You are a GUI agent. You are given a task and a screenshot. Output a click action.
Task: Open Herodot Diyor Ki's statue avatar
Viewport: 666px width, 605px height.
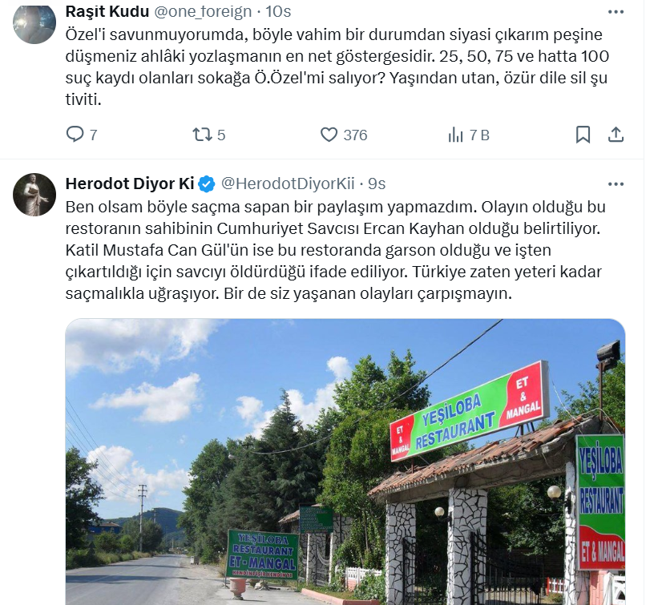[x=34, y=195]
